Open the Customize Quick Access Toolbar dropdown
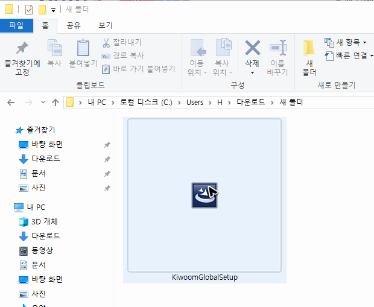This screenshot has height=307, width=374. tap(54, 10)
